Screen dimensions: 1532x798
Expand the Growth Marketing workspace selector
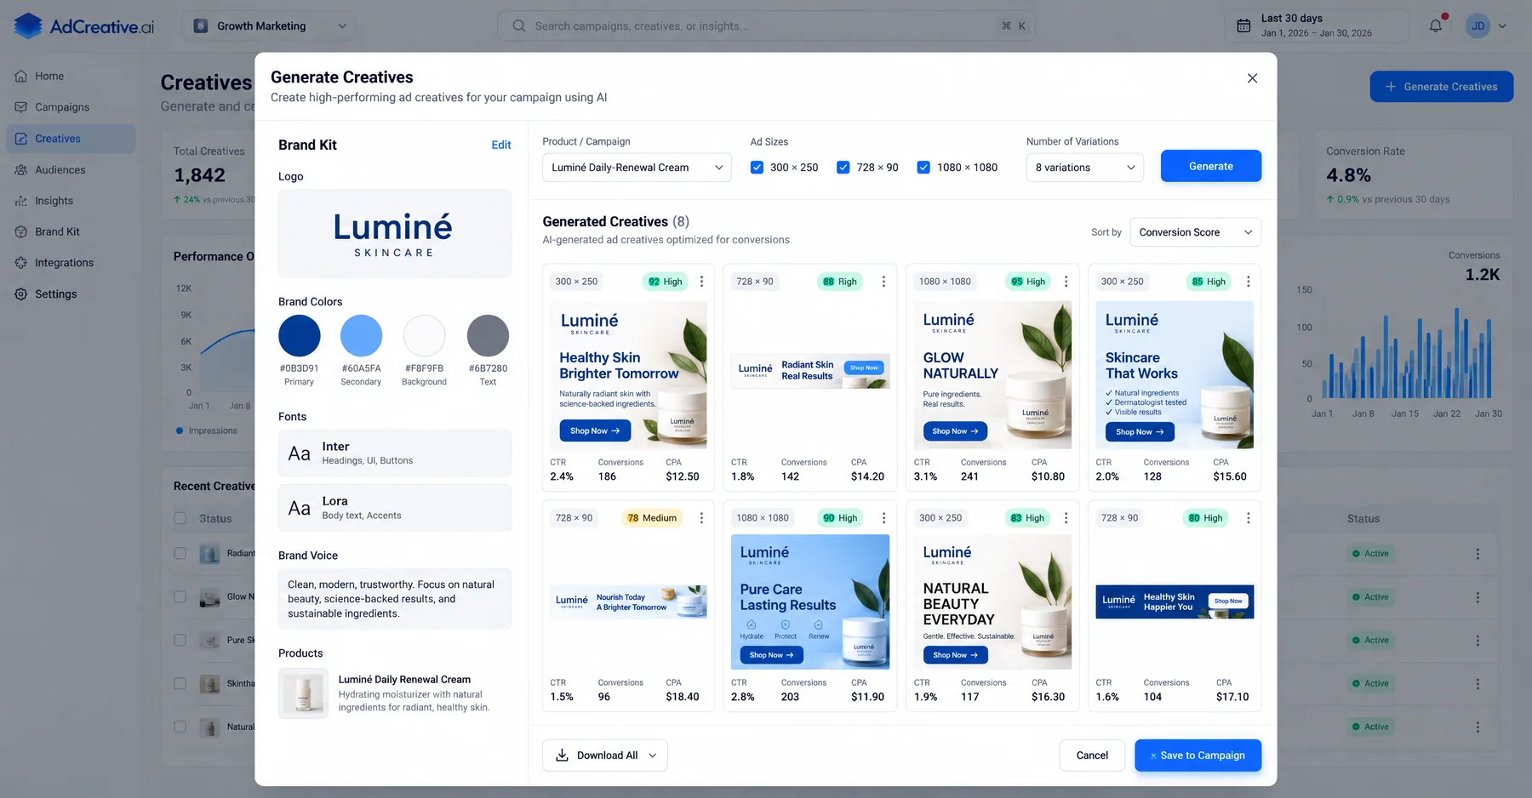click(268, 26)
